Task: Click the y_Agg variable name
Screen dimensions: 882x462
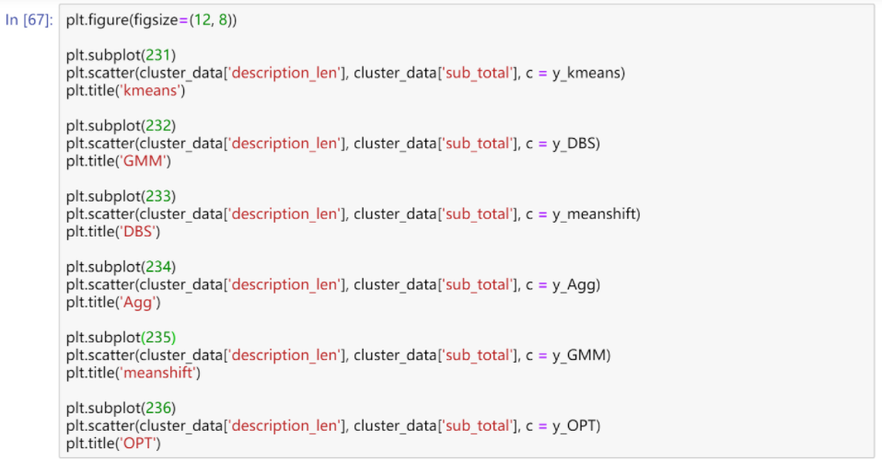Action: pyautogui.click(x=575, y=284)
